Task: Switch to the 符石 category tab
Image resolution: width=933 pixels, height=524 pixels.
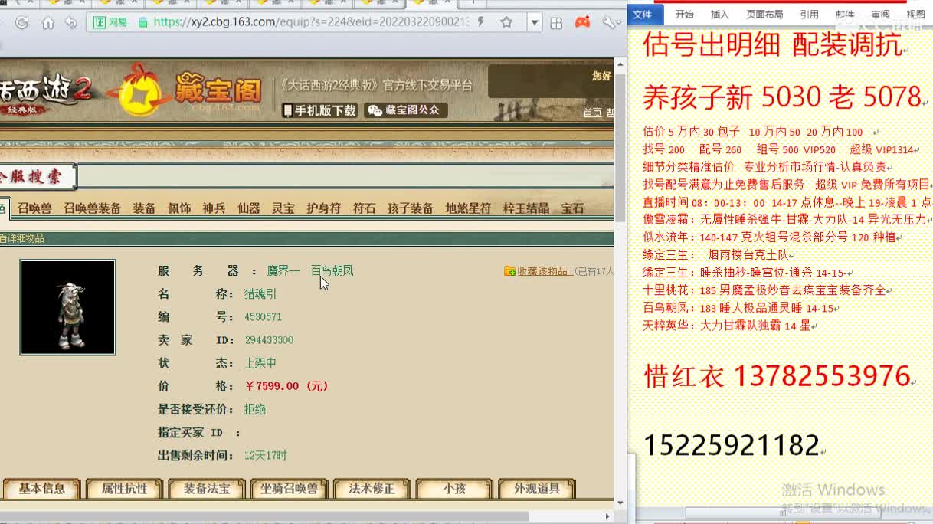Action: pyautogui.click(x=365, y=208)
